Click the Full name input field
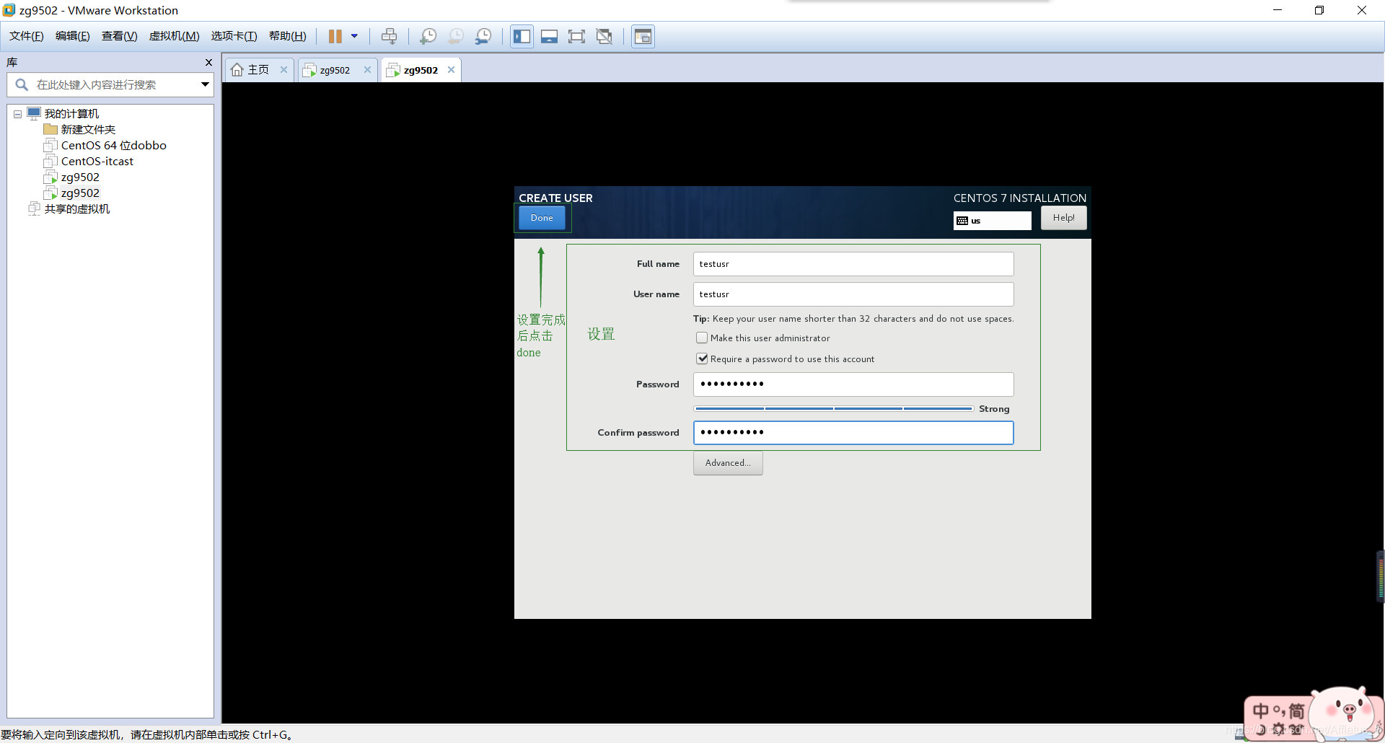The width and height of the screenshot is (1385, 743). click(853, 264)
